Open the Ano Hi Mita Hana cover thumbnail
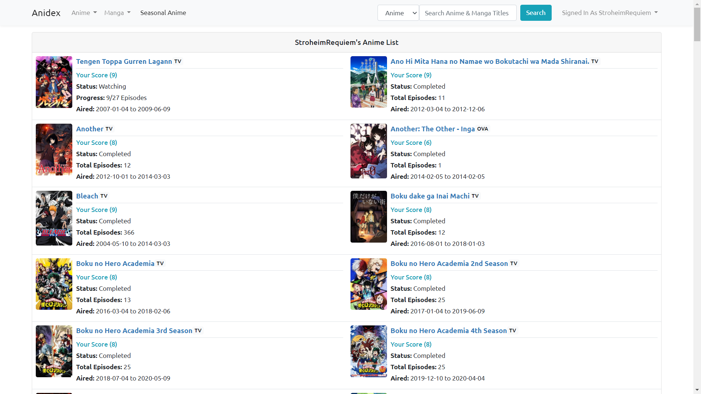This screenshot has height=394, width=701. pyautogui.click(x=368, y=82)
